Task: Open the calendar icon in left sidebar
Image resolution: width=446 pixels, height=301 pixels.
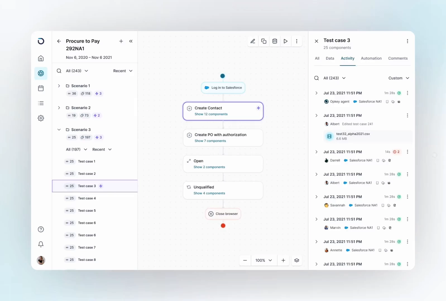Action: [41, 88]
